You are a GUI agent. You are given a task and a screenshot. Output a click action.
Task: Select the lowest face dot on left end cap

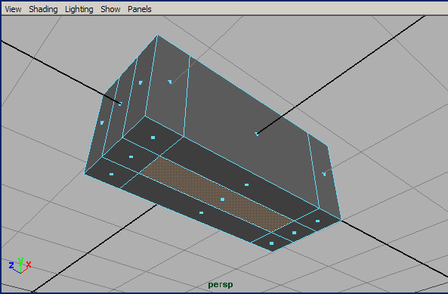point(102,123)
